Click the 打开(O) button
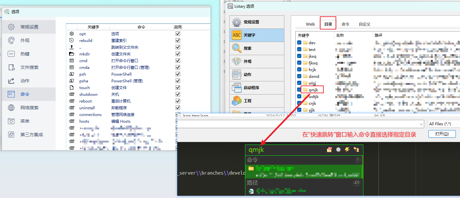Viewport: 460px width, 198px height. [442, 134]
